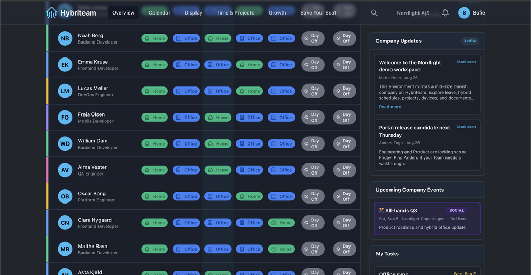Click Read more on the welcome update
The width and height of the screenshot is (531, 275).
coord(390,107)
